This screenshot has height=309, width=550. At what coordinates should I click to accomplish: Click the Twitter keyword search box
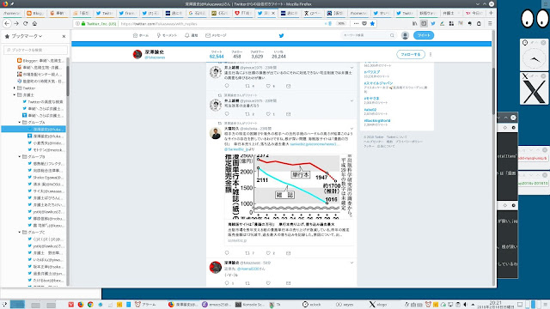pyautogui.click(x=368, y=35)
